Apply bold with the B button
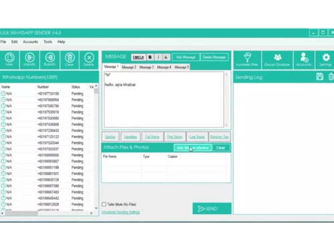Image resolution: width=334 pixels, height=250 pixels. click(150, 57)
